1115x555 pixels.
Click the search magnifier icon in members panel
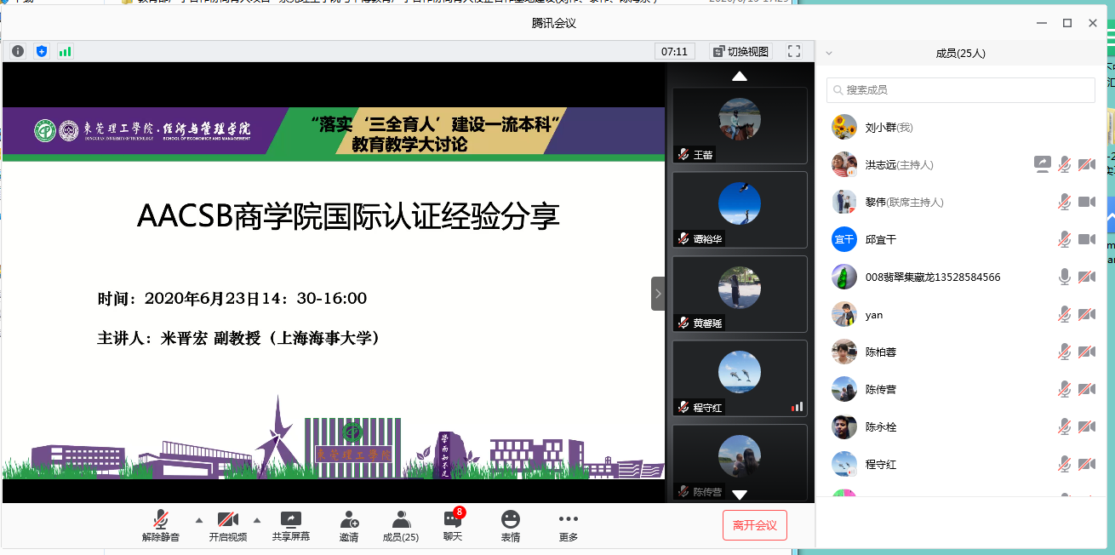(x=838, y=90)
